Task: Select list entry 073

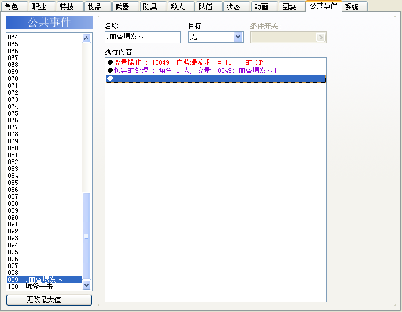Action: coord(44,99)
